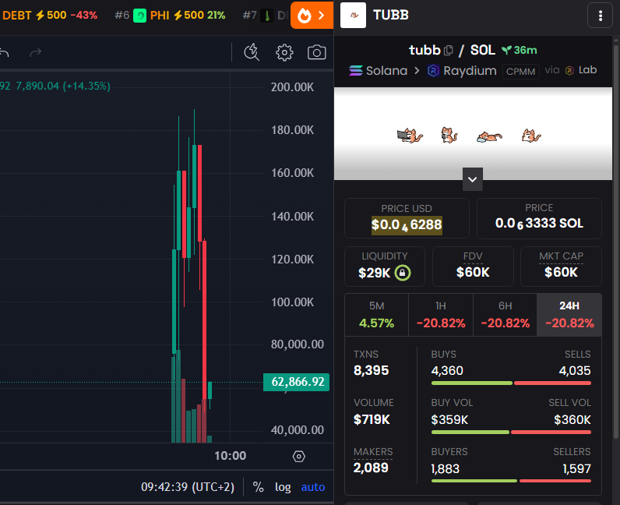Open the #6 PHI trending ticker item

tap(170, 16)
